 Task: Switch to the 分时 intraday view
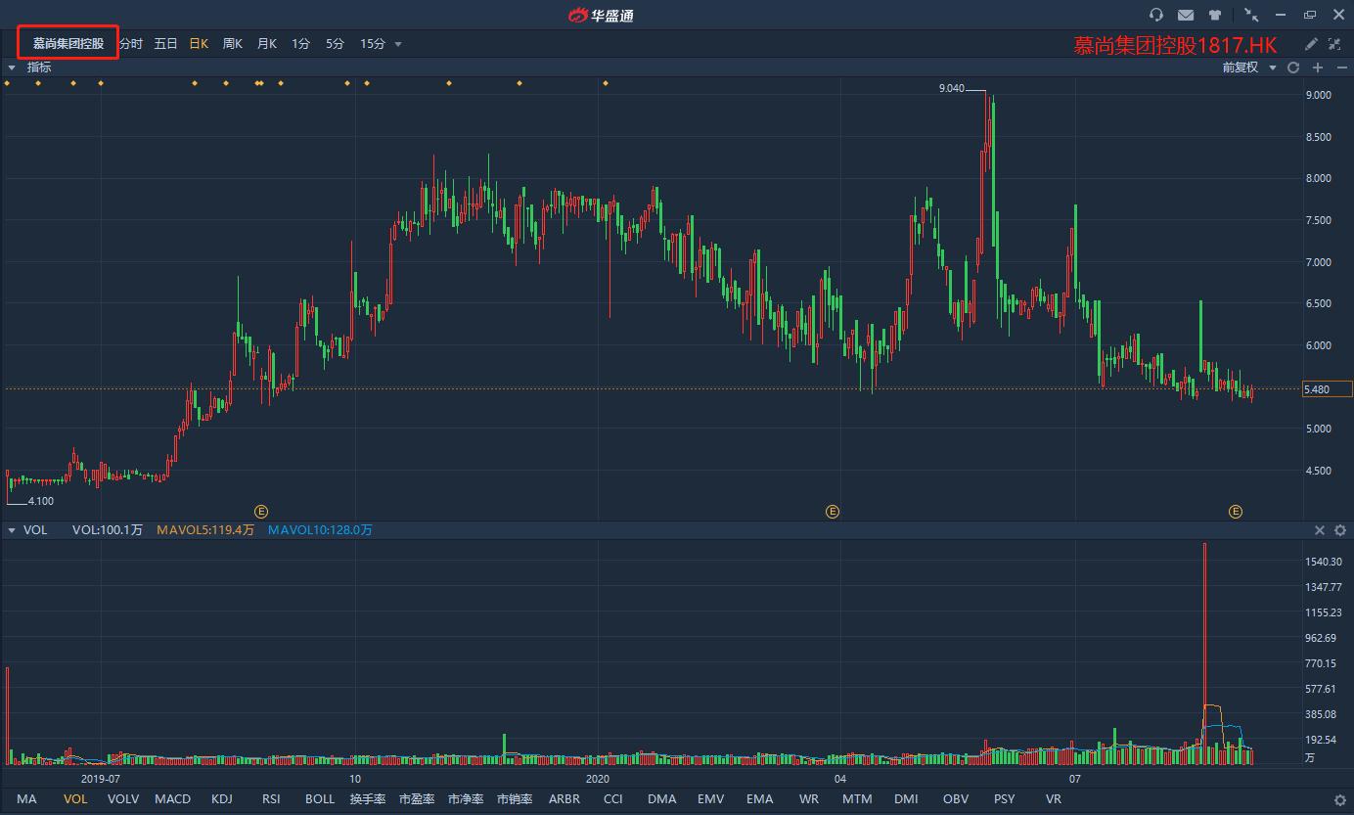[132, 43]
